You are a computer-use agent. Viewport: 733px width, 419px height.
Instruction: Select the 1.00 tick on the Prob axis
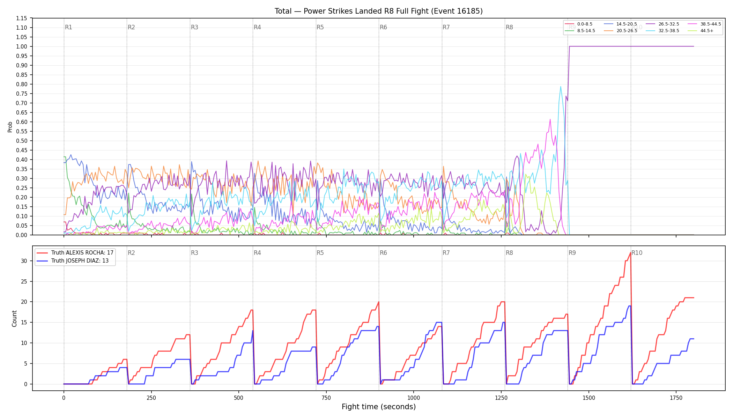(x=22, y=46)
